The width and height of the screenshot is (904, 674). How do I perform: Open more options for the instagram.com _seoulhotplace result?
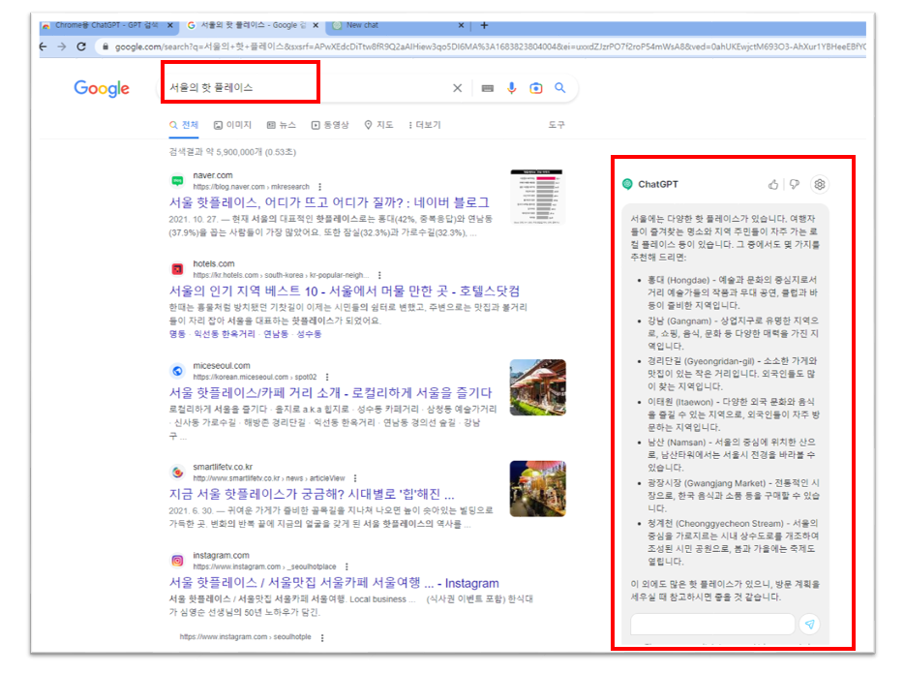click(x=347, y=567)
